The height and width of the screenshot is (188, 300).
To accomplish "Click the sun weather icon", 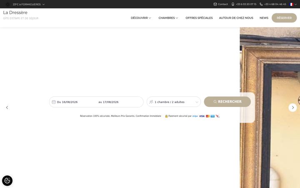I will coord(7,4).
